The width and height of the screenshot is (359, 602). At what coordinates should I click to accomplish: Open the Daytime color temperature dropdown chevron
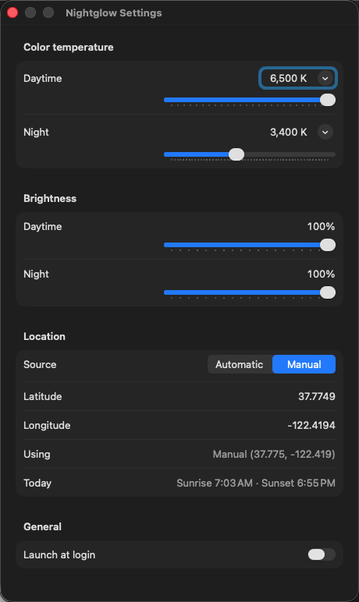point(325,78)
